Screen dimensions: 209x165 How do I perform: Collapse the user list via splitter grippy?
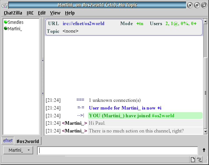pos(43,77)
